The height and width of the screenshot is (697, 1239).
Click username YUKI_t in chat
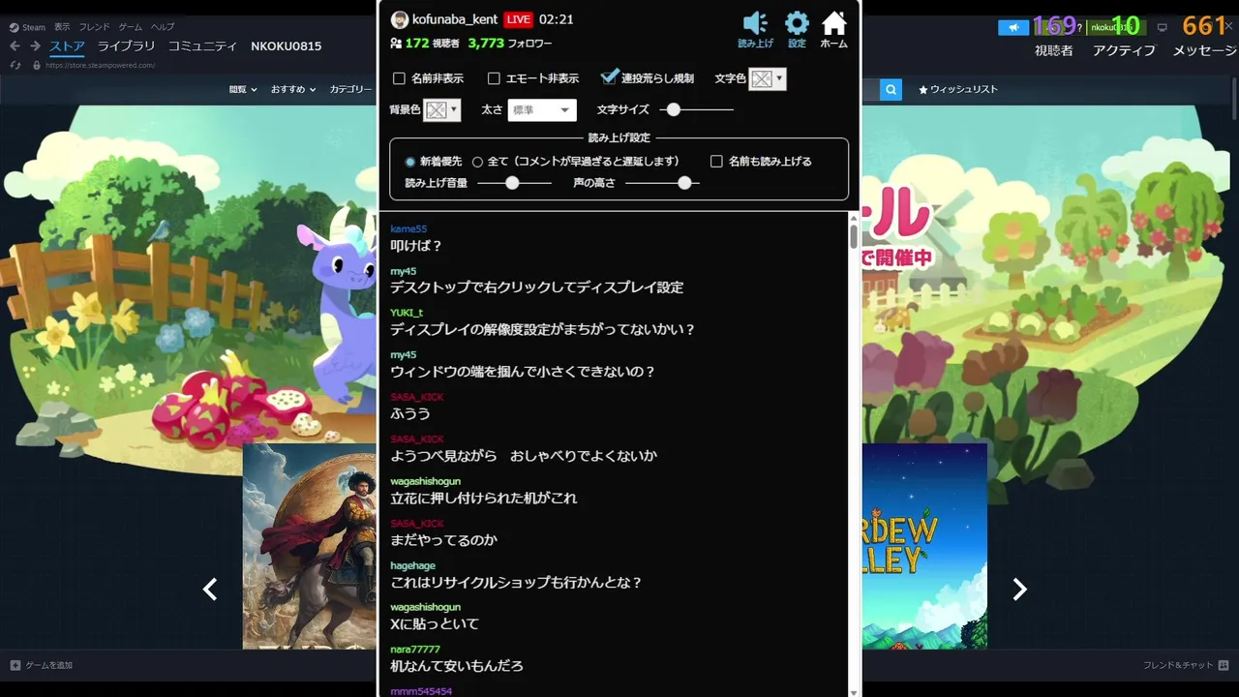(x=407, y=313)
